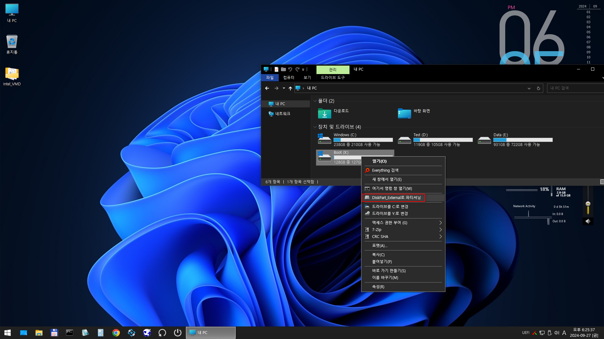Open the blue globe bird taskbar icon
The width and height of the screenshot is (604, 339).
(x=147, y=333)
